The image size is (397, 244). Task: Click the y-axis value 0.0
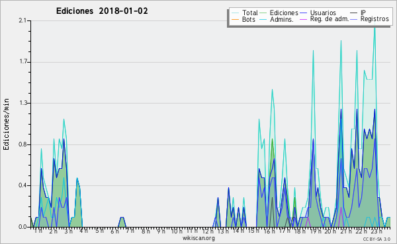tap(22, 227)
